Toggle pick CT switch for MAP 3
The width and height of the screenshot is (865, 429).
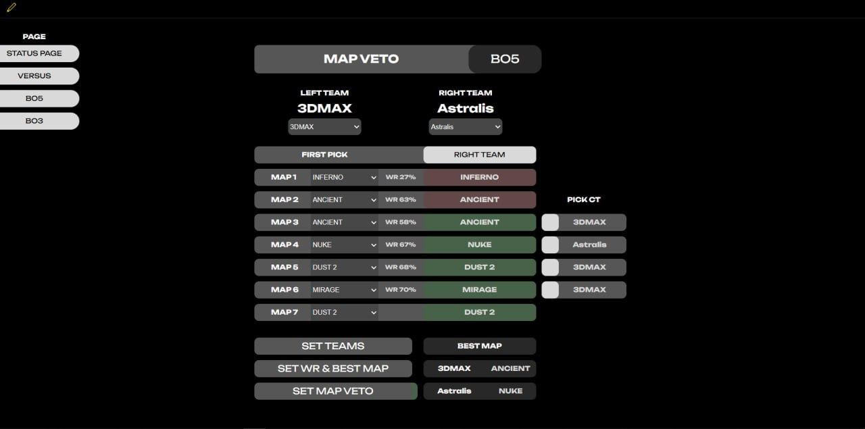pos(550,222)
